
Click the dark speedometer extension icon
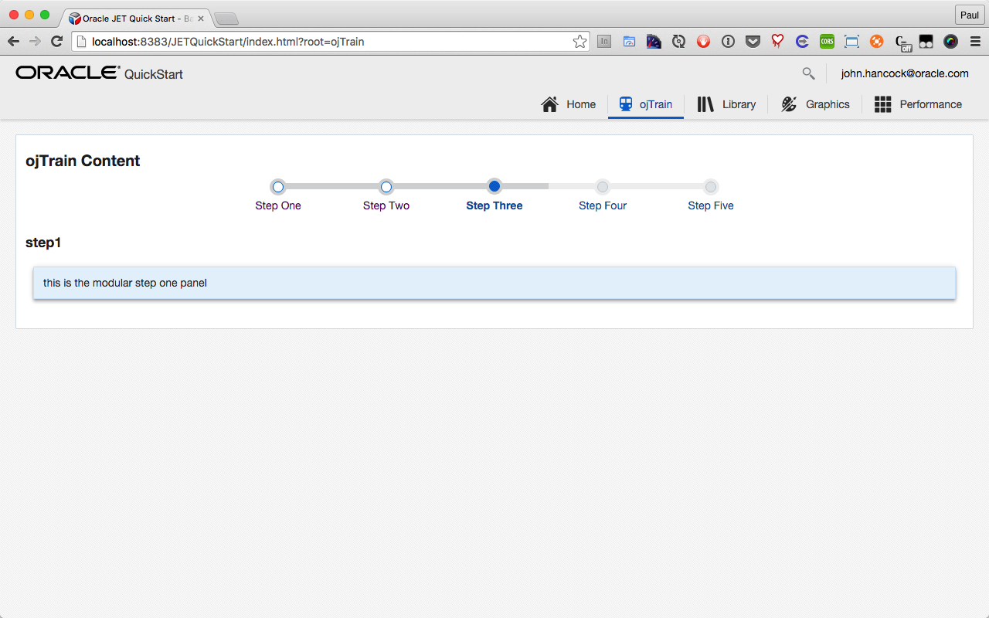(x=654, y=42)
